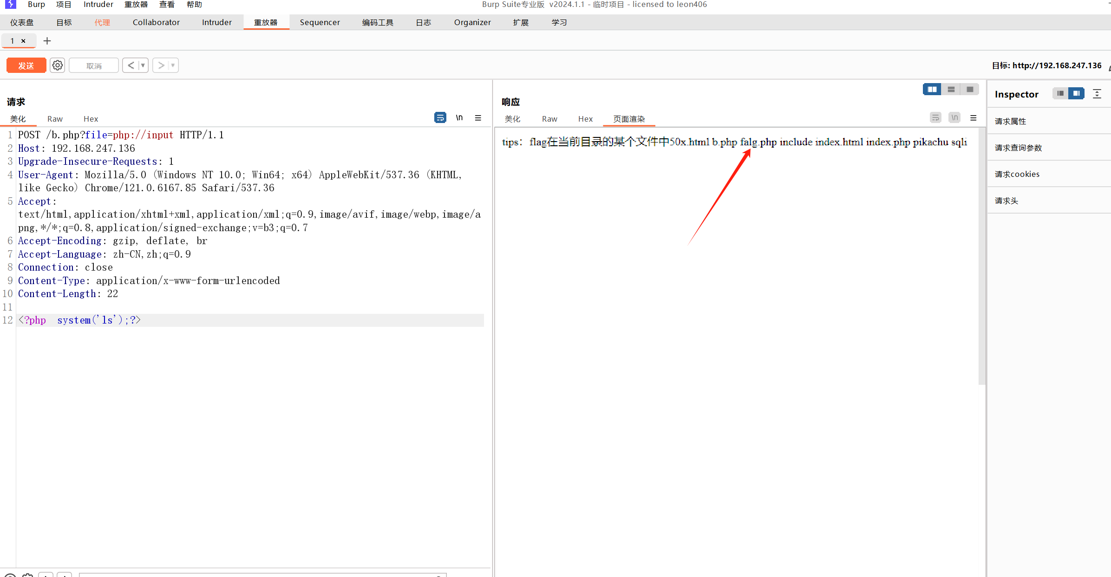Switch to the Intruder main tab
This screenshot has height=577, width=1111.
tap(216, 22)
